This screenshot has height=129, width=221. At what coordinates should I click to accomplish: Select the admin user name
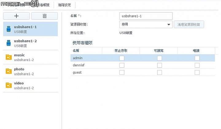78,58
